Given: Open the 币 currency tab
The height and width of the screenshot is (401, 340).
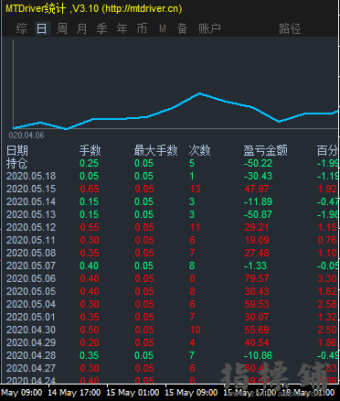Looking at the screenshot, I should click(x=142, y=28).
